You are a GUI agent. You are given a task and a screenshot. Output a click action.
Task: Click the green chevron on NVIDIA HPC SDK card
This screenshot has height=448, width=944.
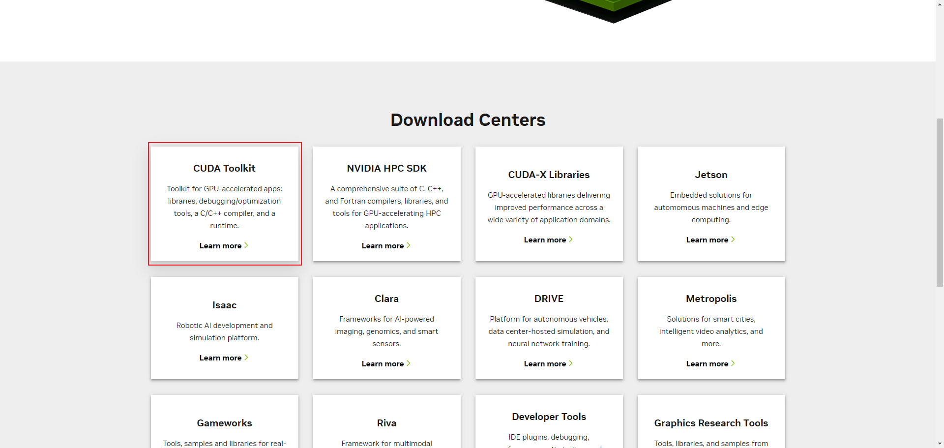[x=409, y=245]
